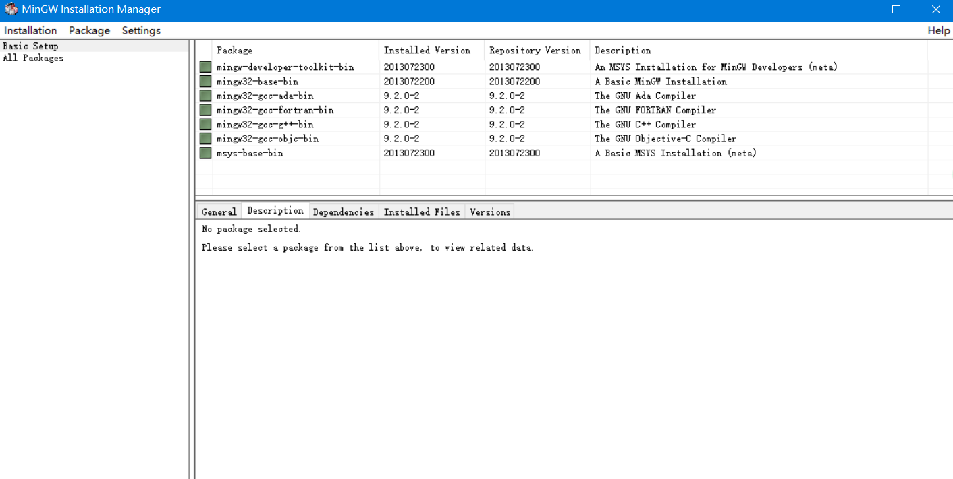Switch to the Installed Files tab
The width and height of the screenshot is (953, 479).
tap(421, 211)
